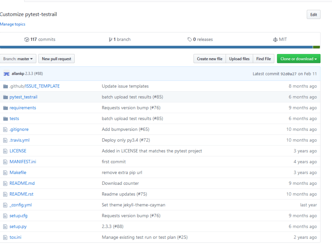Click the file icon next to .gitignore
Image resolution: width=332 pixels, height=244 pixels.
point(5,129)
